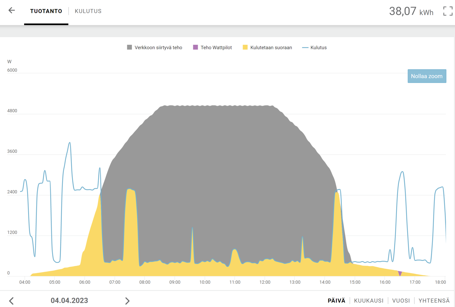
Task: Select the TUOTANTO tab
Action: [x=46, y=11]
